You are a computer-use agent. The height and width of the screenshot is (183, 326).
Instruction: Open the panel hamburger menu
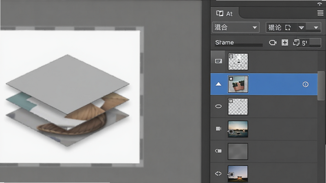(x=320, y=13)
